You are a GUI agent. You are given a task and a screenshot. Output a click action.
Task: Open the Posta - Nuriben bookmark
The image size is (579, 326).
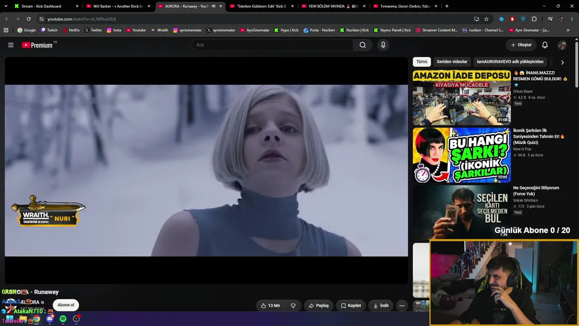(319, 30)
